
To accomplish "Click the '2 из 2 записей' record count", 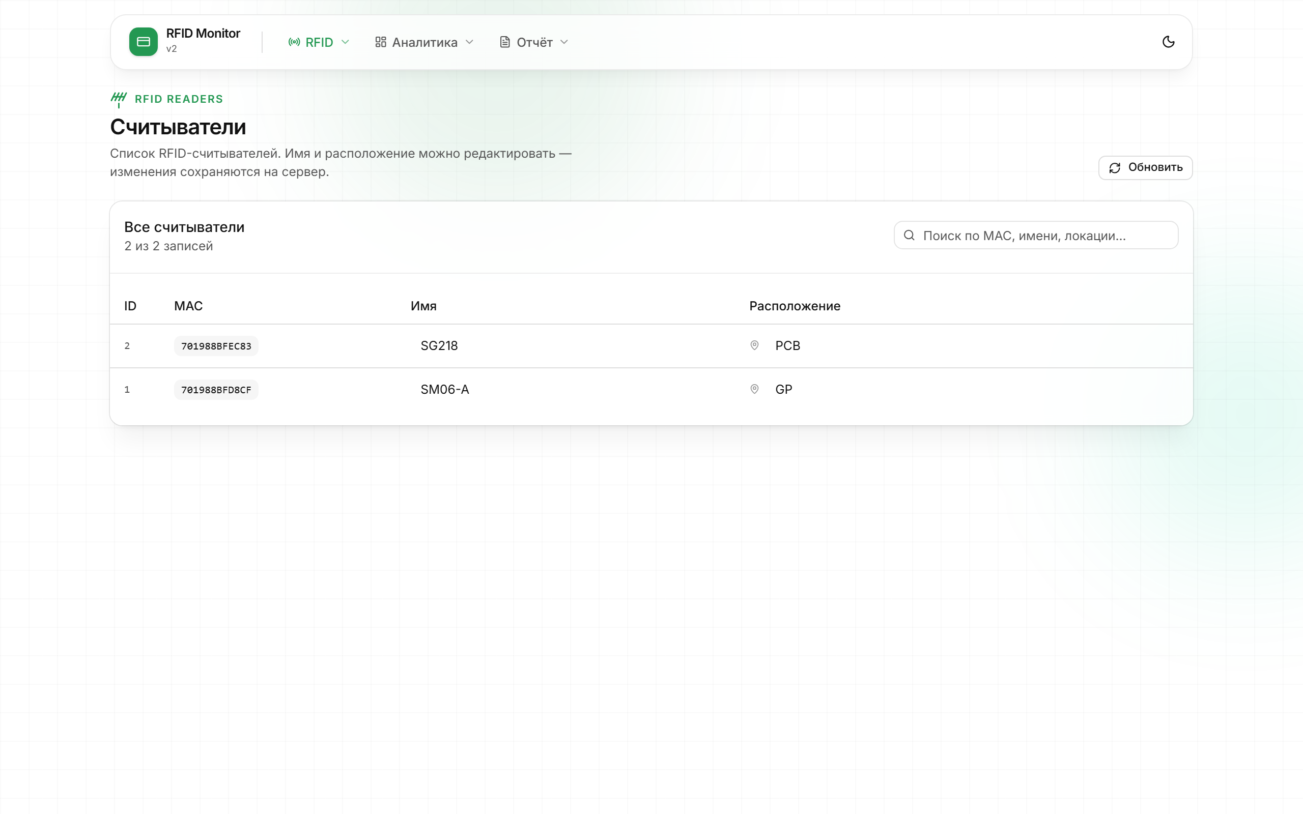I will [168, 246].
